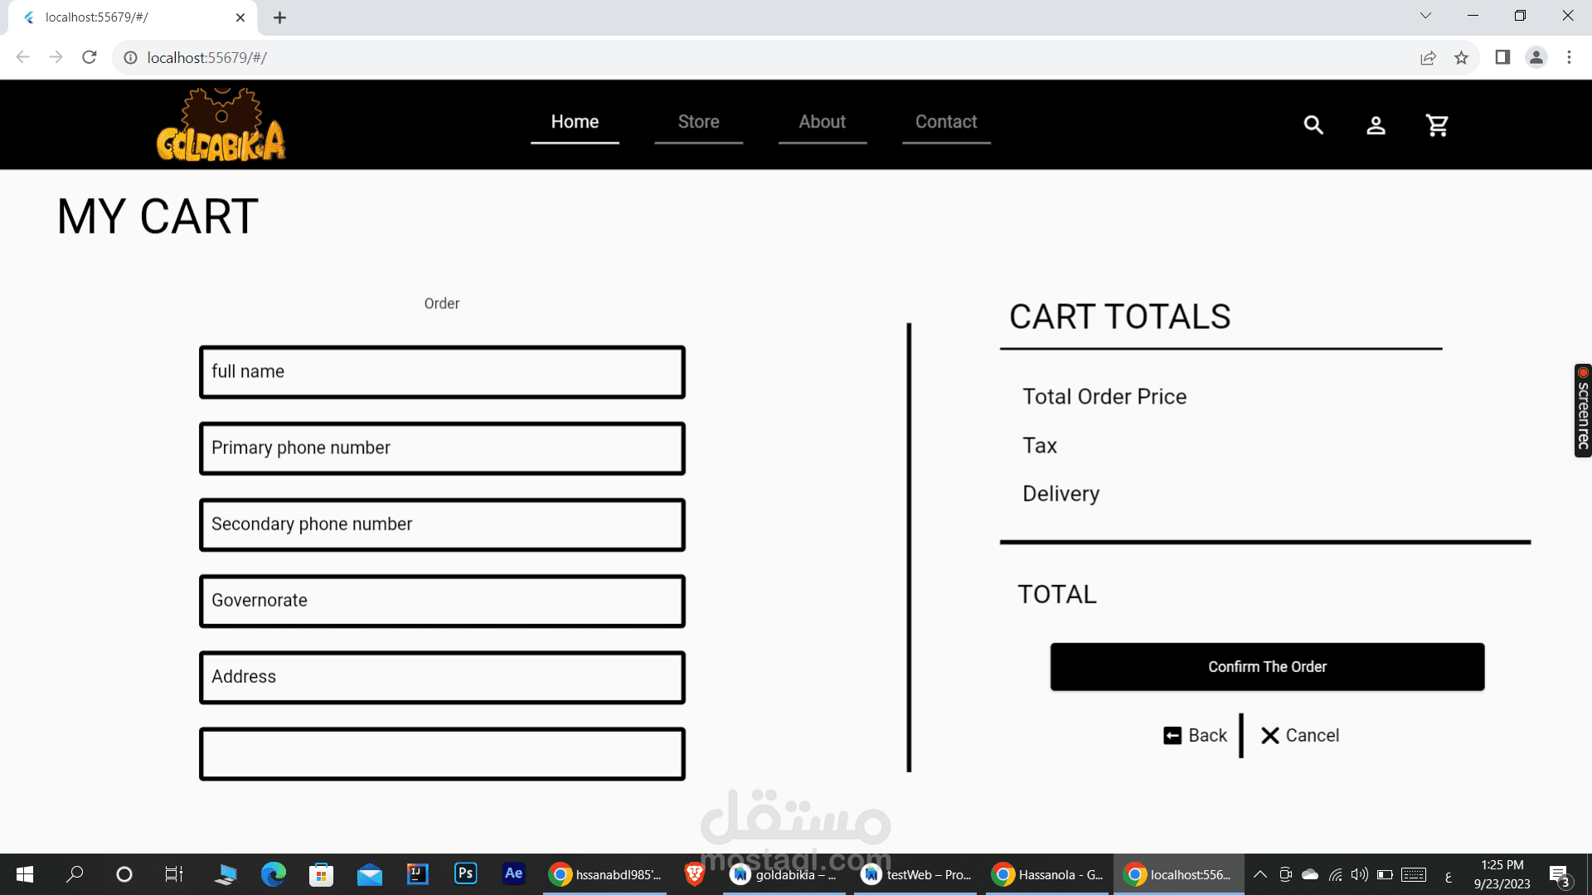Focus the full name input field
1592x895 pixels.
click(442, 372)
